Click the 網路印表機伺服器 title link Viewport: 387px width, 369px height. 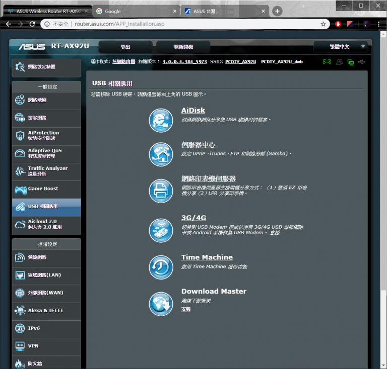pos(209,178)
